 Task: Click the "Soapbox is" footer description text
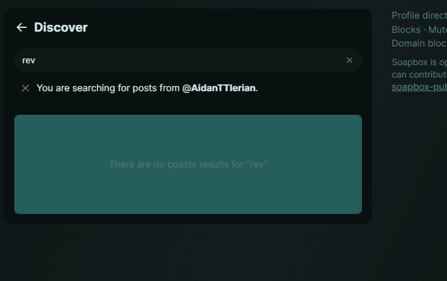(419, 62)
